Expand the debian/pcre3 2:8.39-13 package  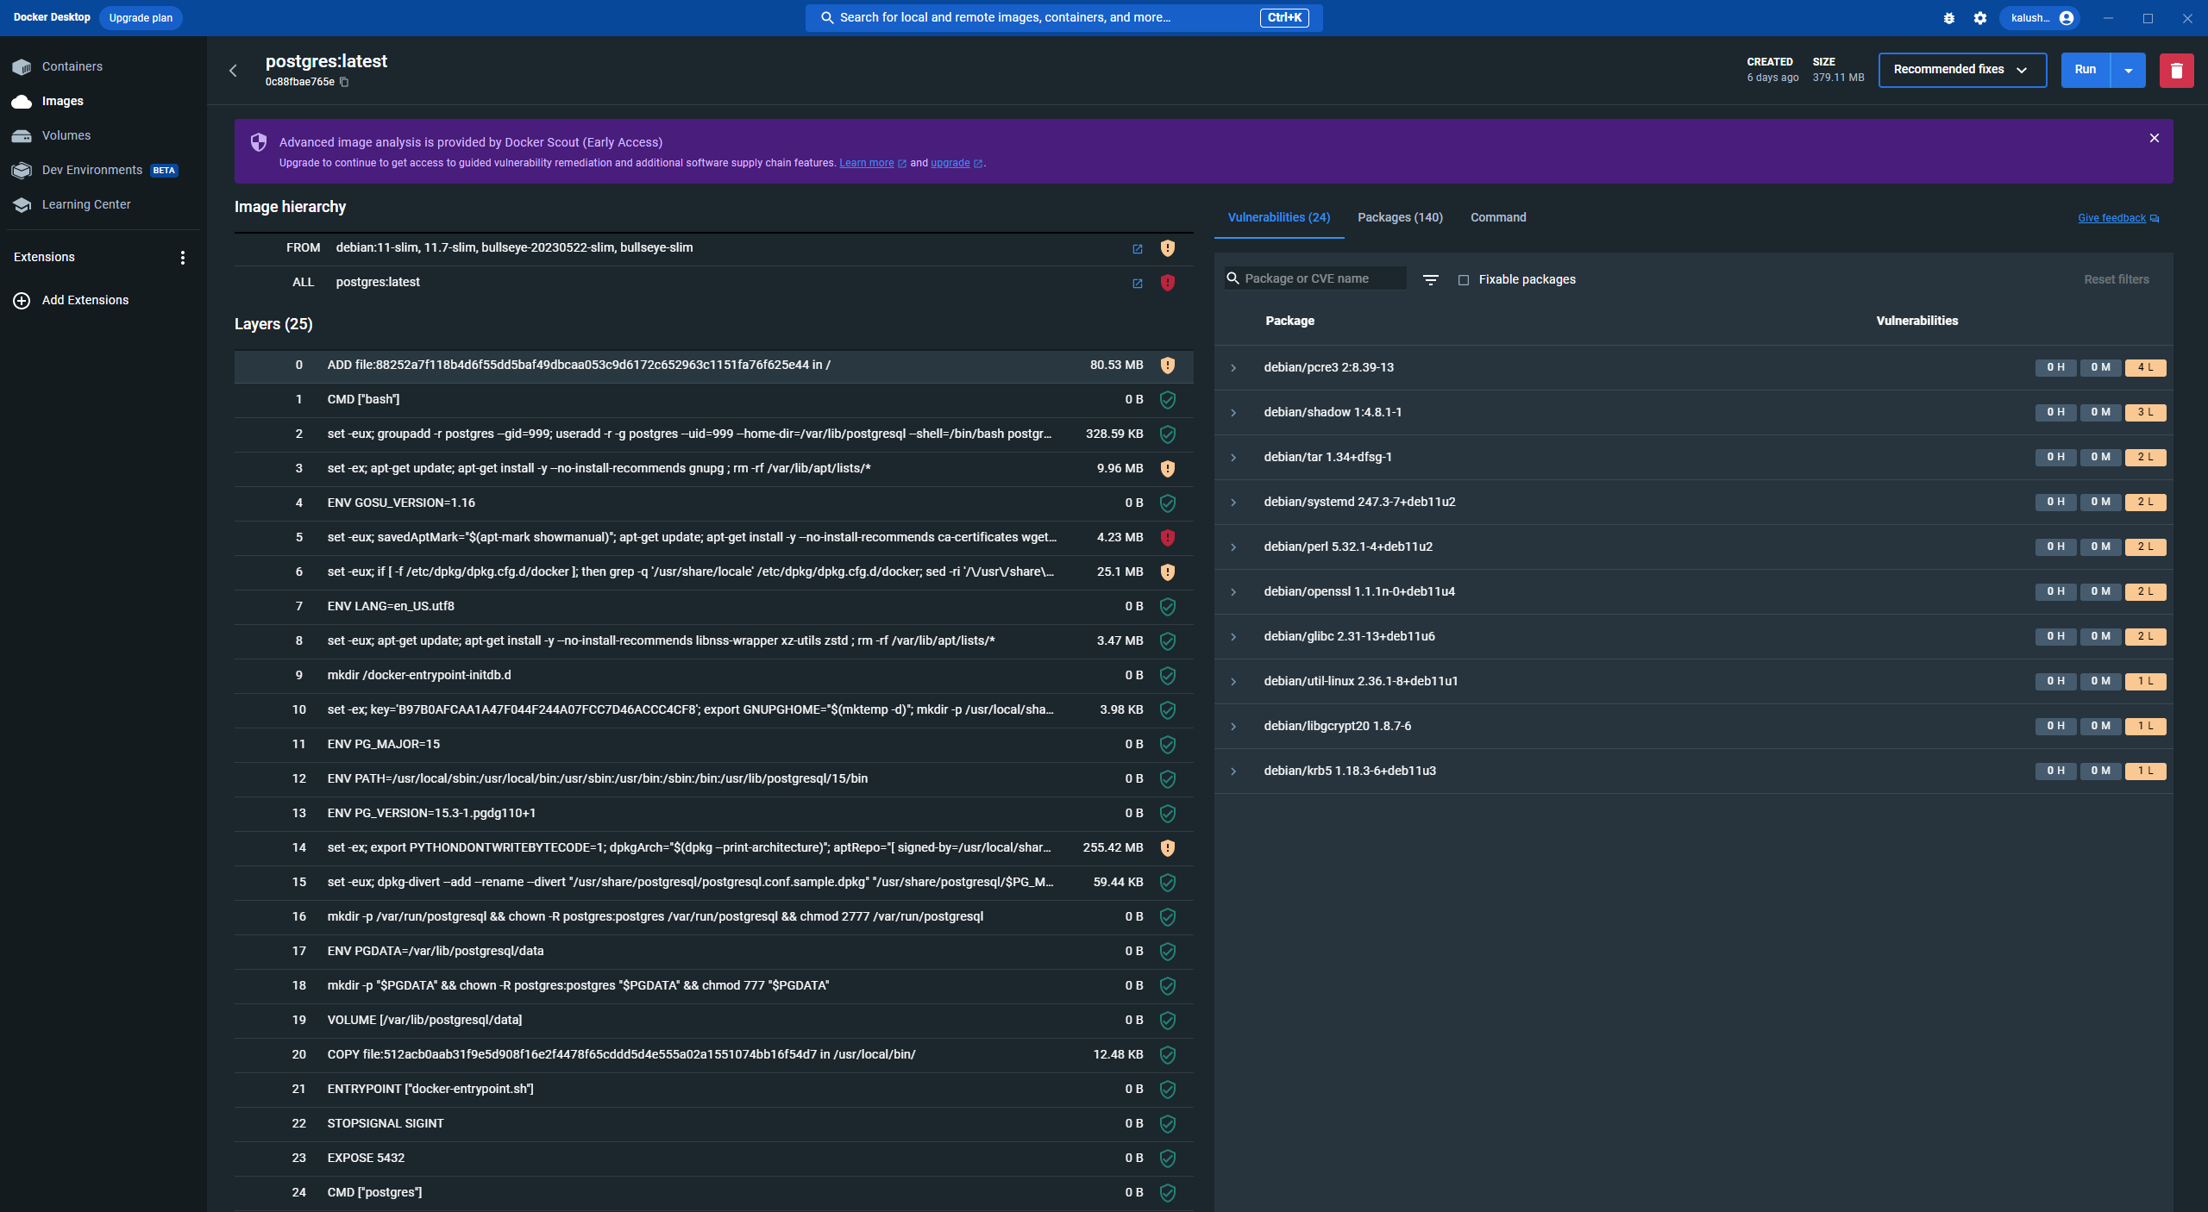pos(1233,368)
